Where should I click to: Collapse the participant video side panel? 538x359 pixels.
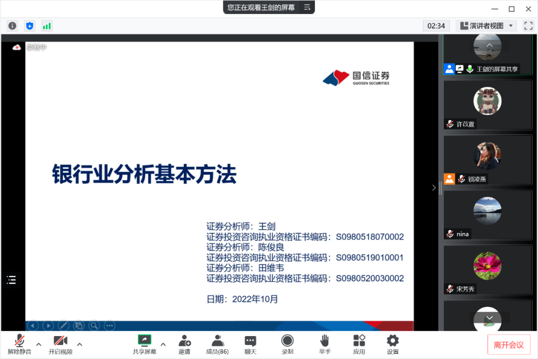tap(433, 188)
